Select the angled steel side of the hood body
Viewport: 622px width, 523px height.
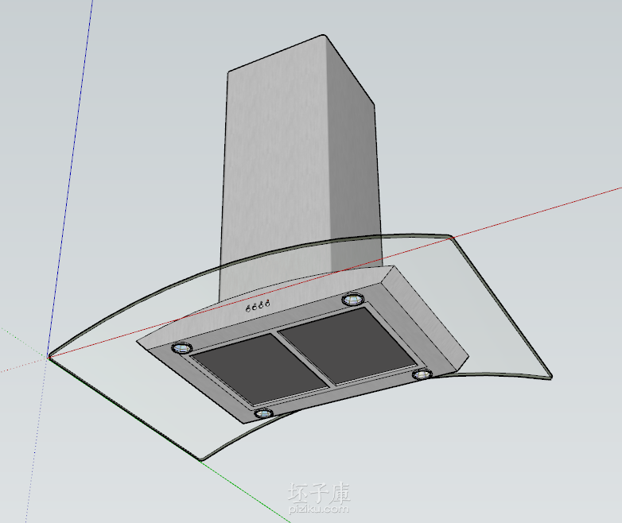(426, 317)
